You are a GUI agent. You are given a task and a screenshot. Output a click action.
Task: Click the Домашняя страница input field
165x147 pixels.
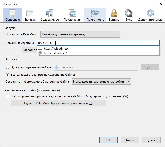[98, 43]
